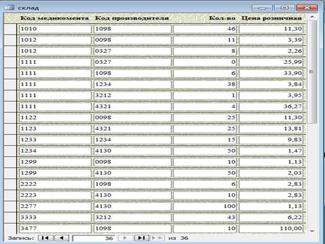Viewport: 325px width, 244px height.
Task: Click price field 110,00
Action: [271, 229]
